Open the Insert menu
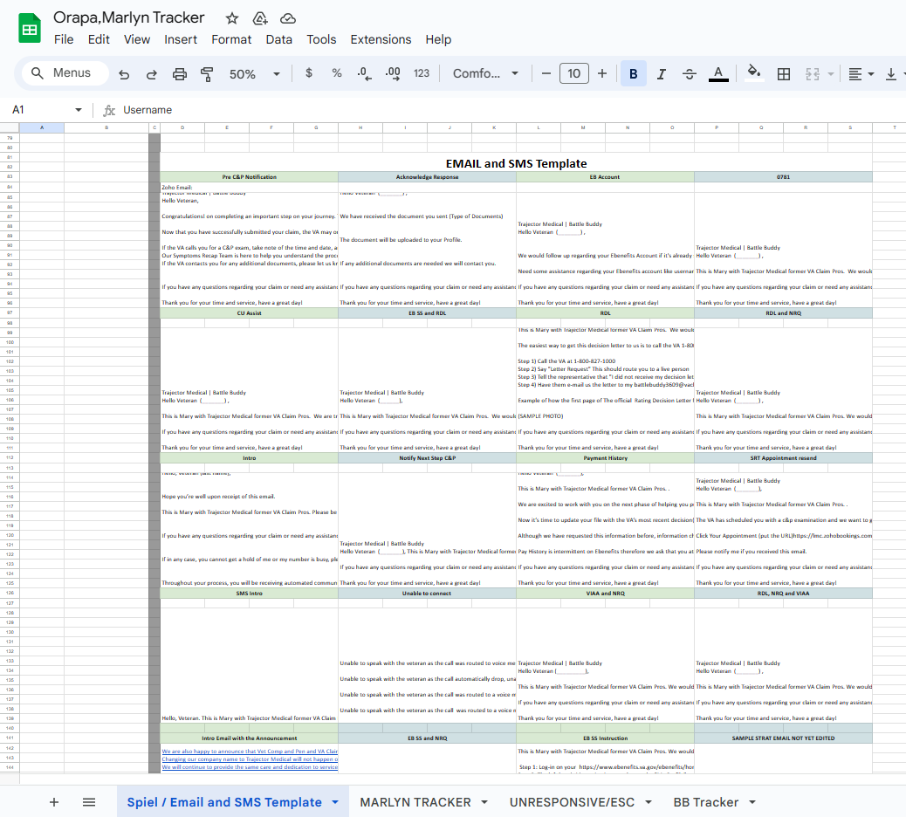Viewport: 906px width, 817px height. [181, 39]
